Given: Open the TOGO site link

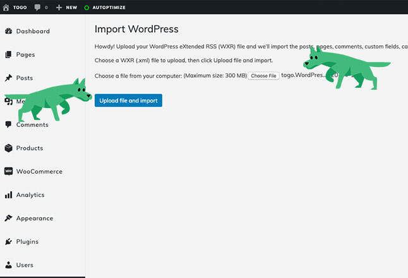Looking at the screenshot, I should (20, 8).
